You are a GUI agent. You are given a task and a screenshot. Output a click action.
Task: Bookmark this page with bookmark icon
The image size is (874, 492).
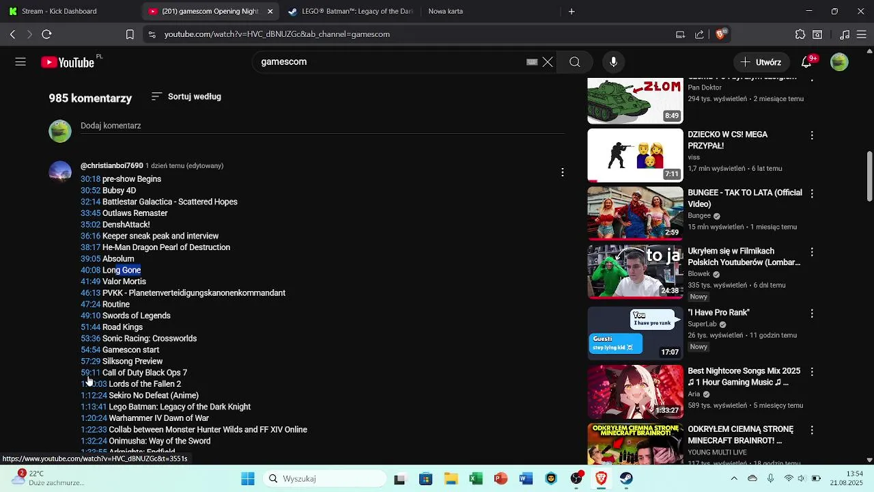(x=130, y=34)
